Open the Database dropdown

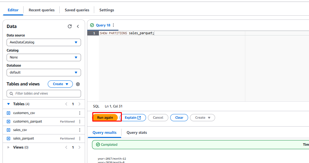click(44, 73)
